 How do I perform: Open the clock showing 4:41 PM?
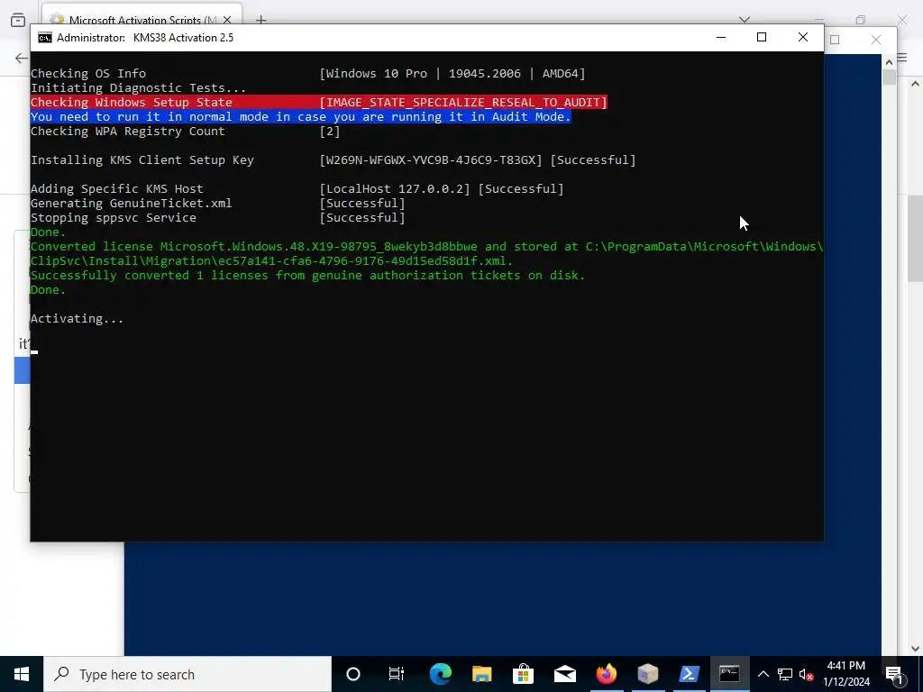(x=846, y=674)
